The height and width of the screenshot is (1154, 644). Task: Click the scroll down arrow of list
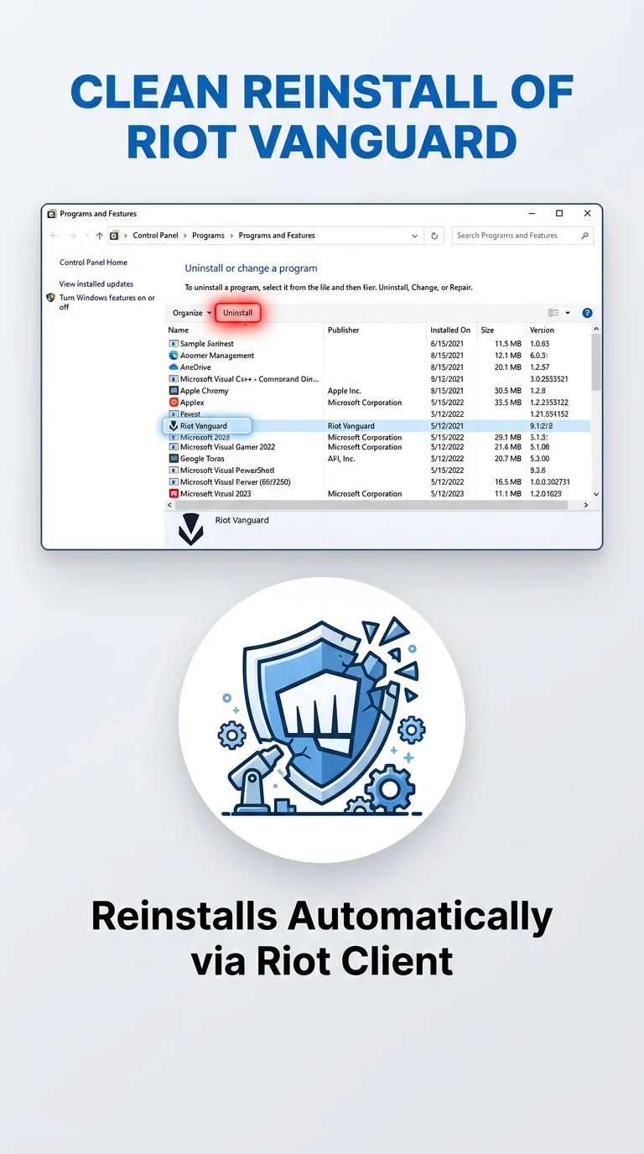596,495
